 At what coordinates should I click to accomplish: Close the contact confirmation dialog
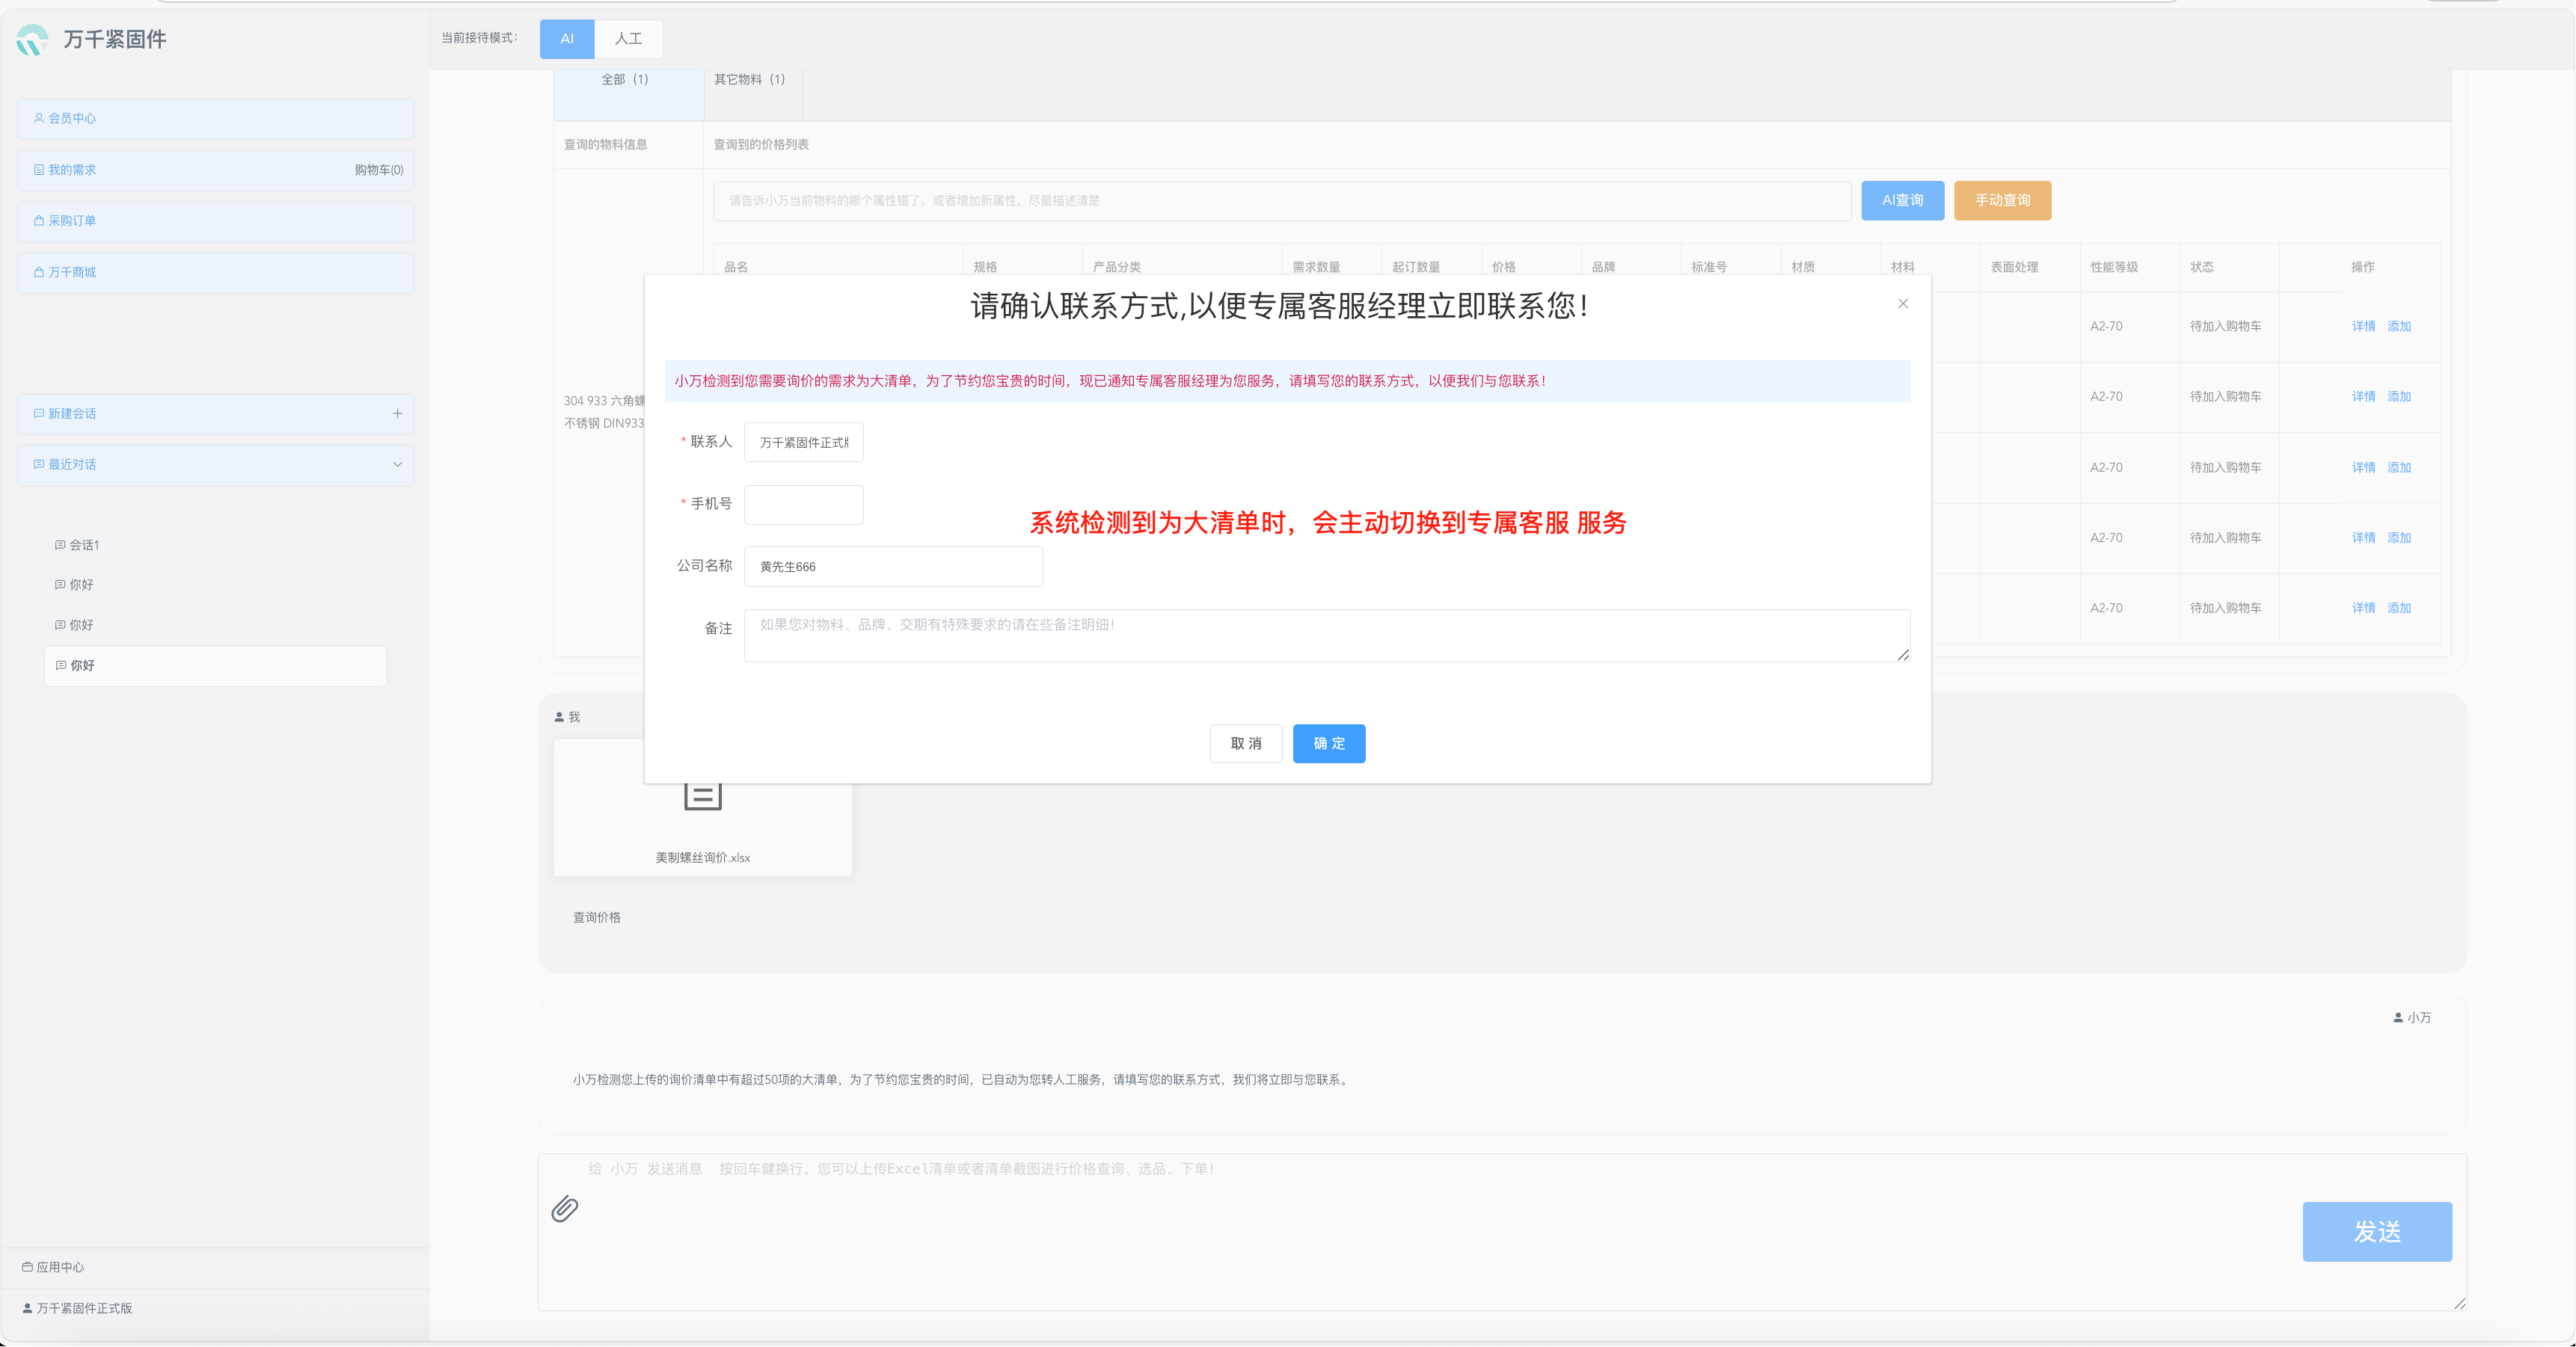click(1903, 303)
